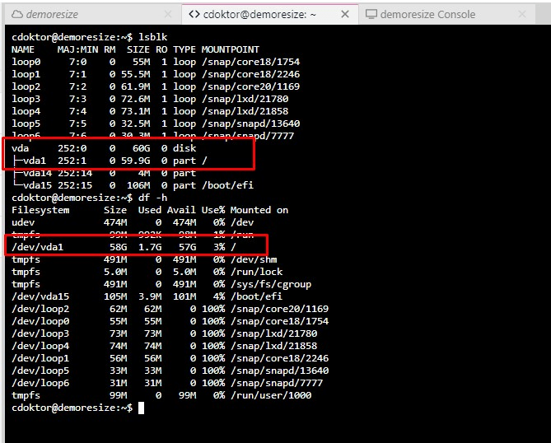The width and height of the screenshot is (551, 443).
Task: Close the demoresize tab
Action: [168, 14]
